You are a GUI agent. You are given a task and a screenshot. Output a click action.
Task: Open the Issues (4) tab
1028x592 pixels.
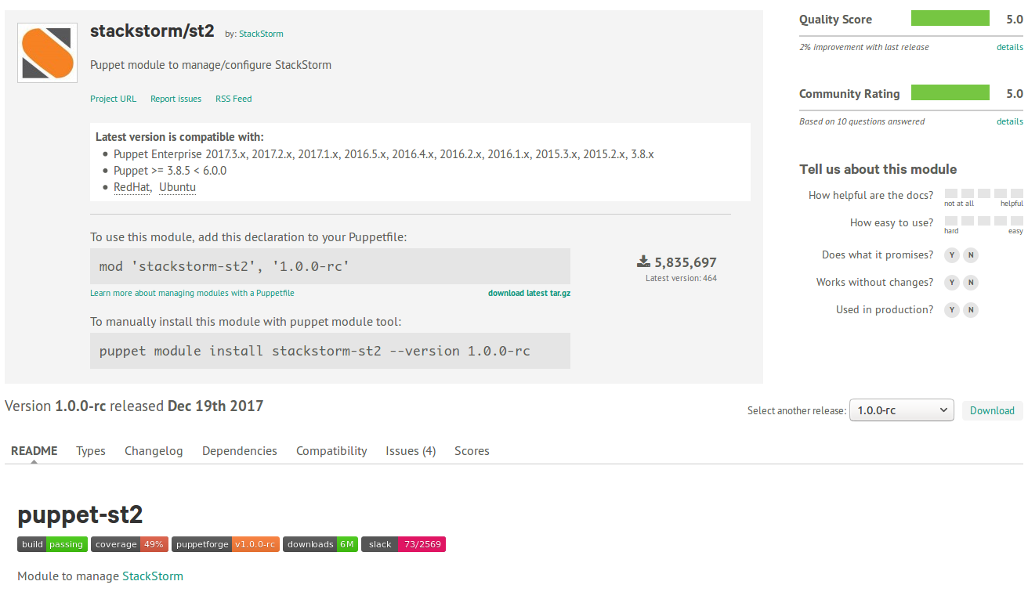click(x=411, y=451)
